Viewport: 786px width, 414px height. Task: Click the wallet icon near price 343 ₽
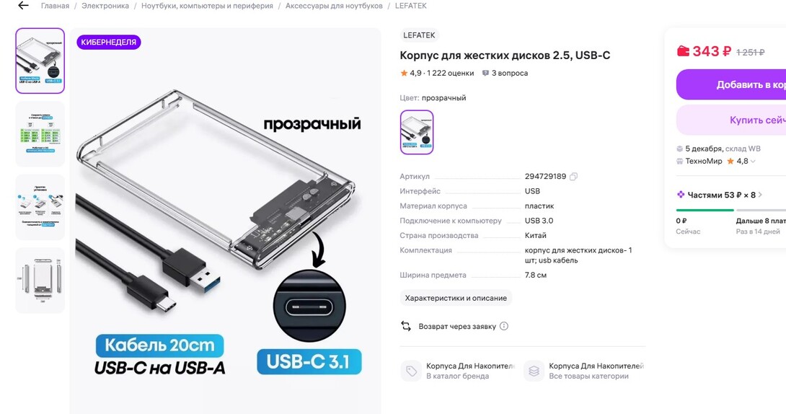tap(683, 51)
